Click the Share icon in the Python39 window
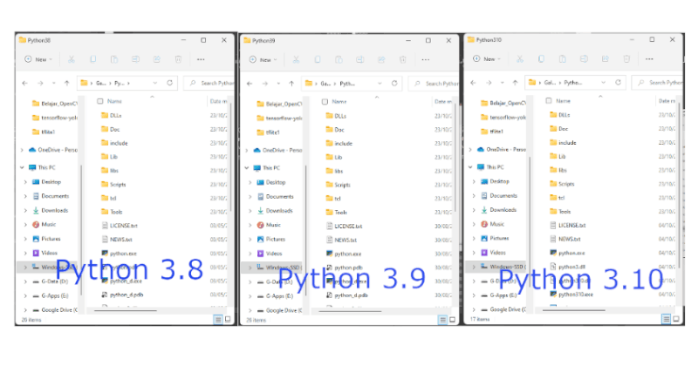The image size is (698, 366). point(381,59)
